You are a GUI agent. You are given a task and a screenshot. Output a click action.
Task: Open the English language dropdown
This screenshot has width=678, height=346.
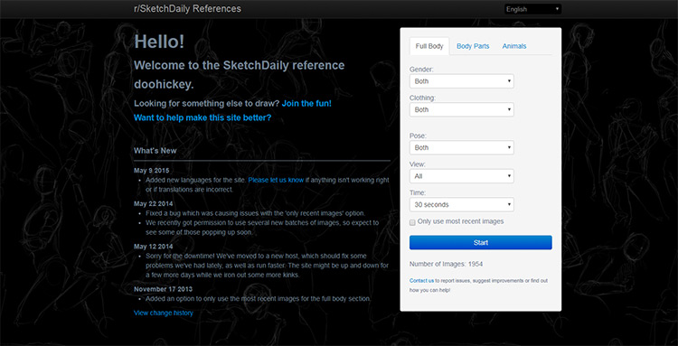(x=532, y=9)
